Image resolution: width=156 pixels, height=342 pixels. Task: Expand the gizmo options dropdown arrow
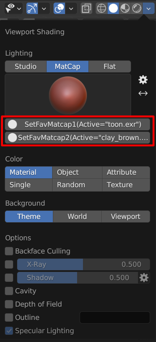tap(44, 8)
